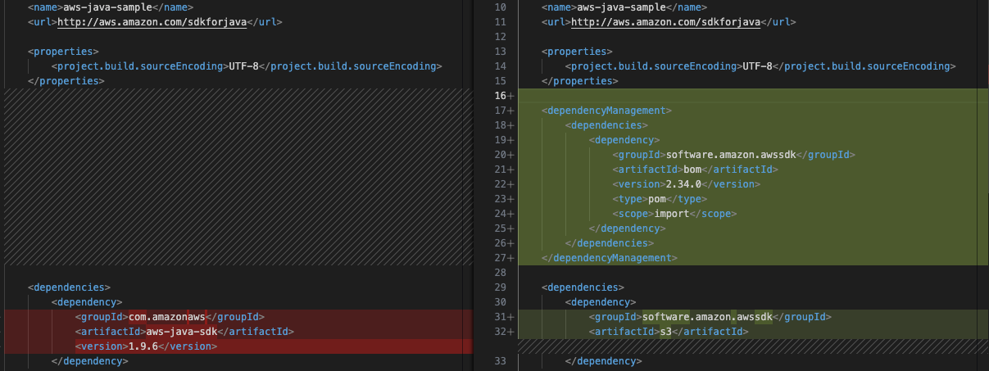
Task: Click the closing dependency tag on line 25
Action: [628, 228]
